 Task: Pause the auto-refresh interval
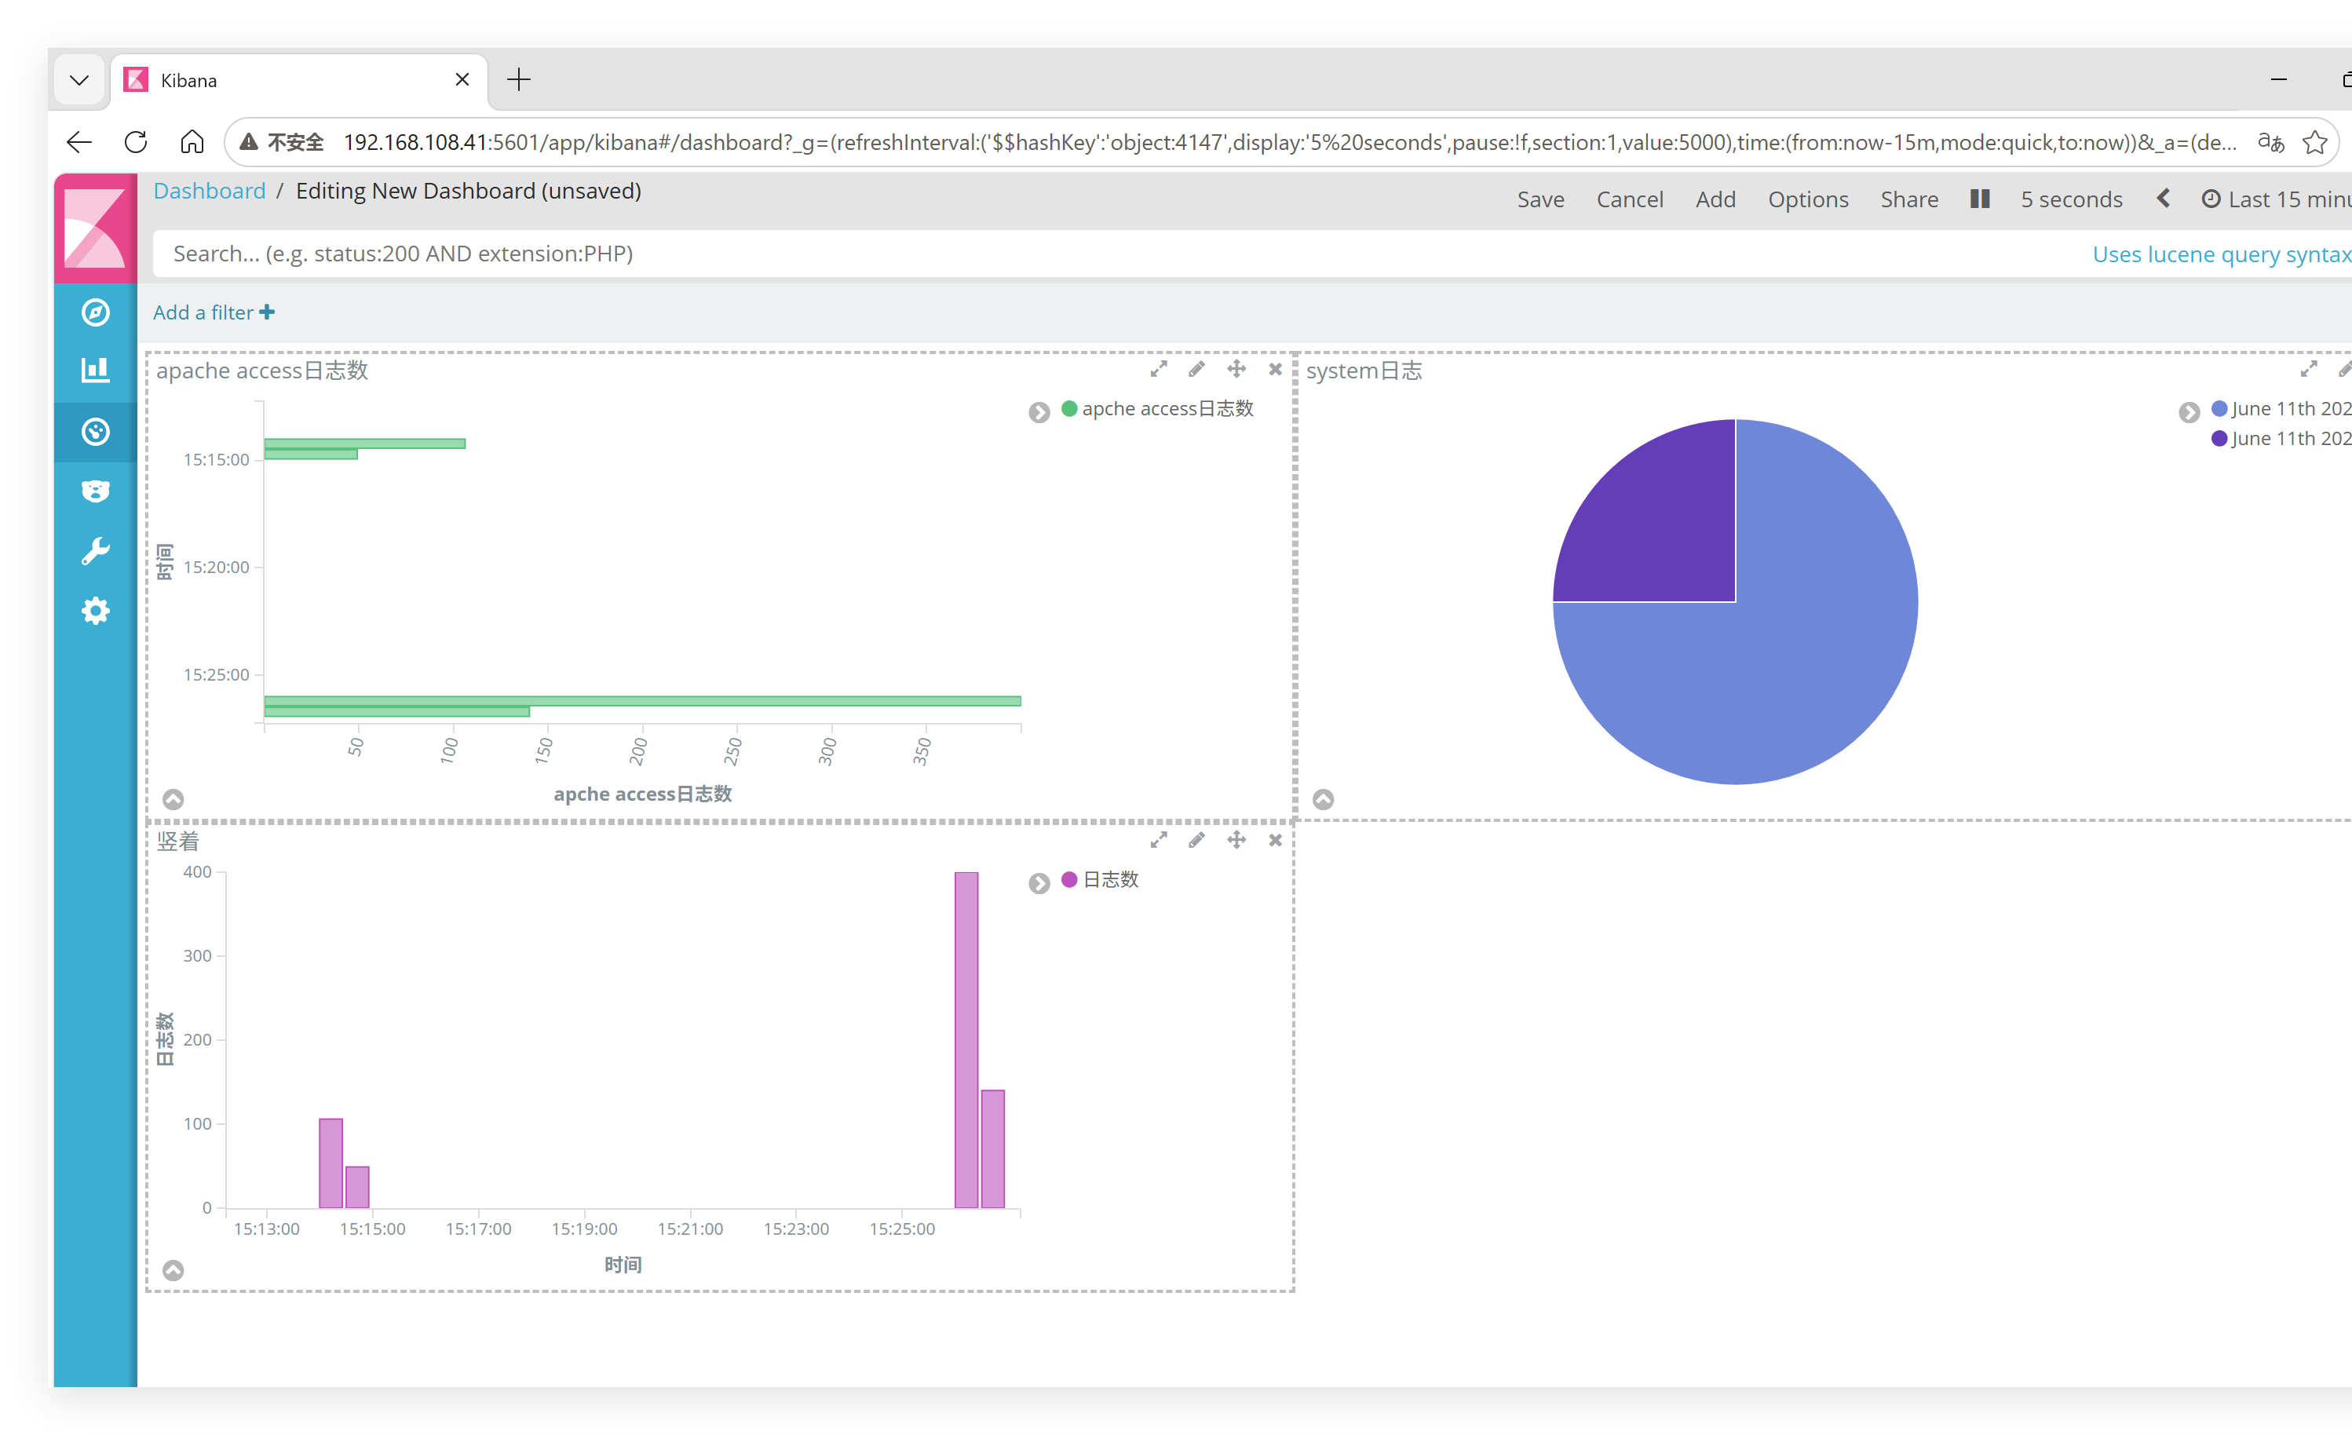pyautogui.click(x=1980, y=199)
